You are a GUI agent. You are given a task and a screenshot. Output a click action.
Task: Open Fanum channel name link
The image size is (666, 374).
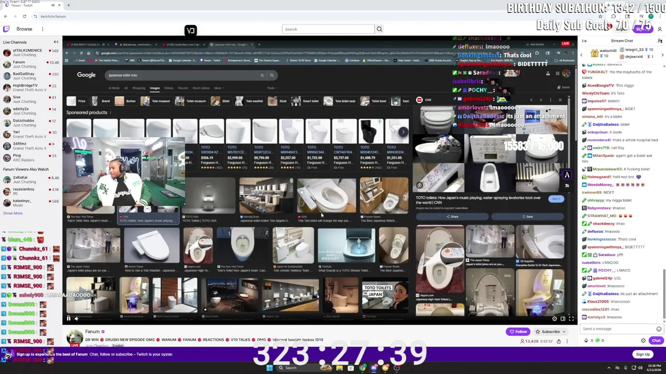[92, 331]
